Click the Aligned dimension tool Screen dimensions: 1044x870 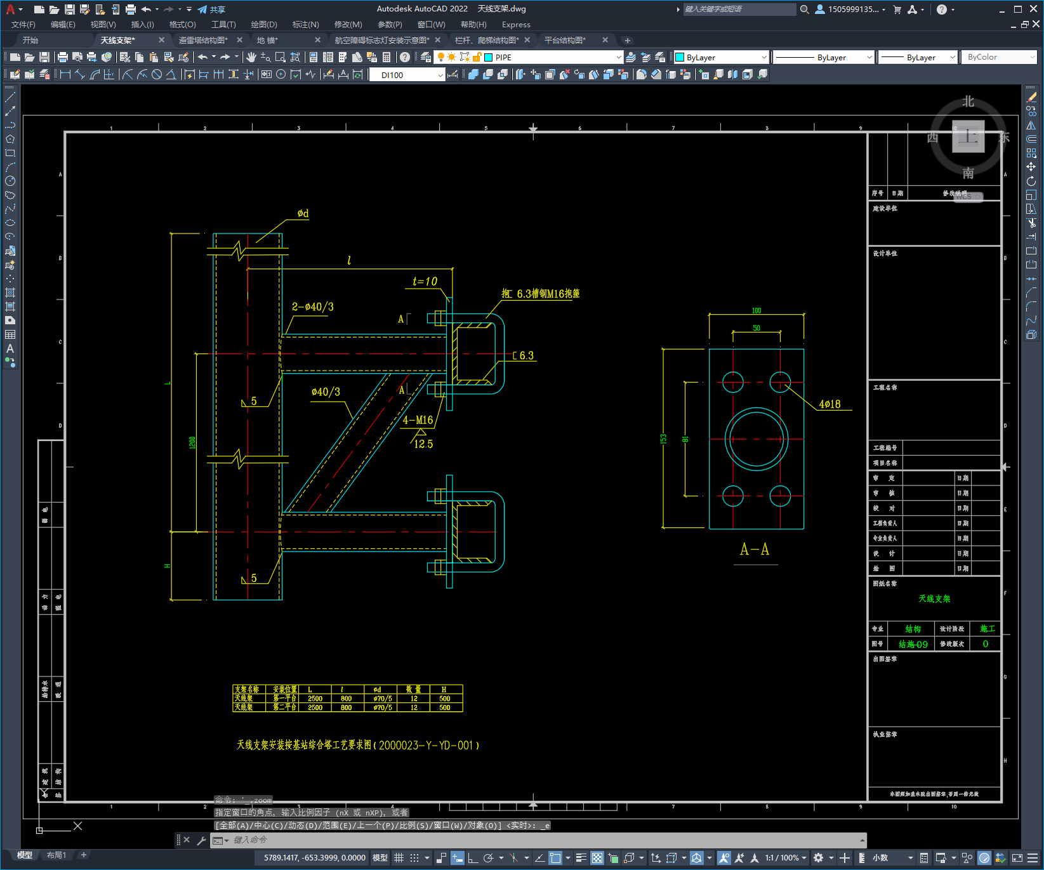[x=80, y=74]
